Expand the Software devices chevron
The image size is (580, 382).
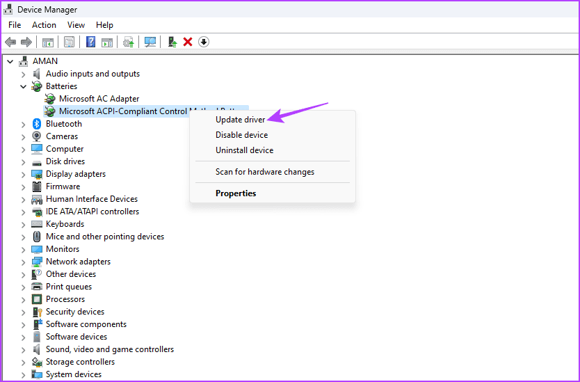click(x=24, y=337)
